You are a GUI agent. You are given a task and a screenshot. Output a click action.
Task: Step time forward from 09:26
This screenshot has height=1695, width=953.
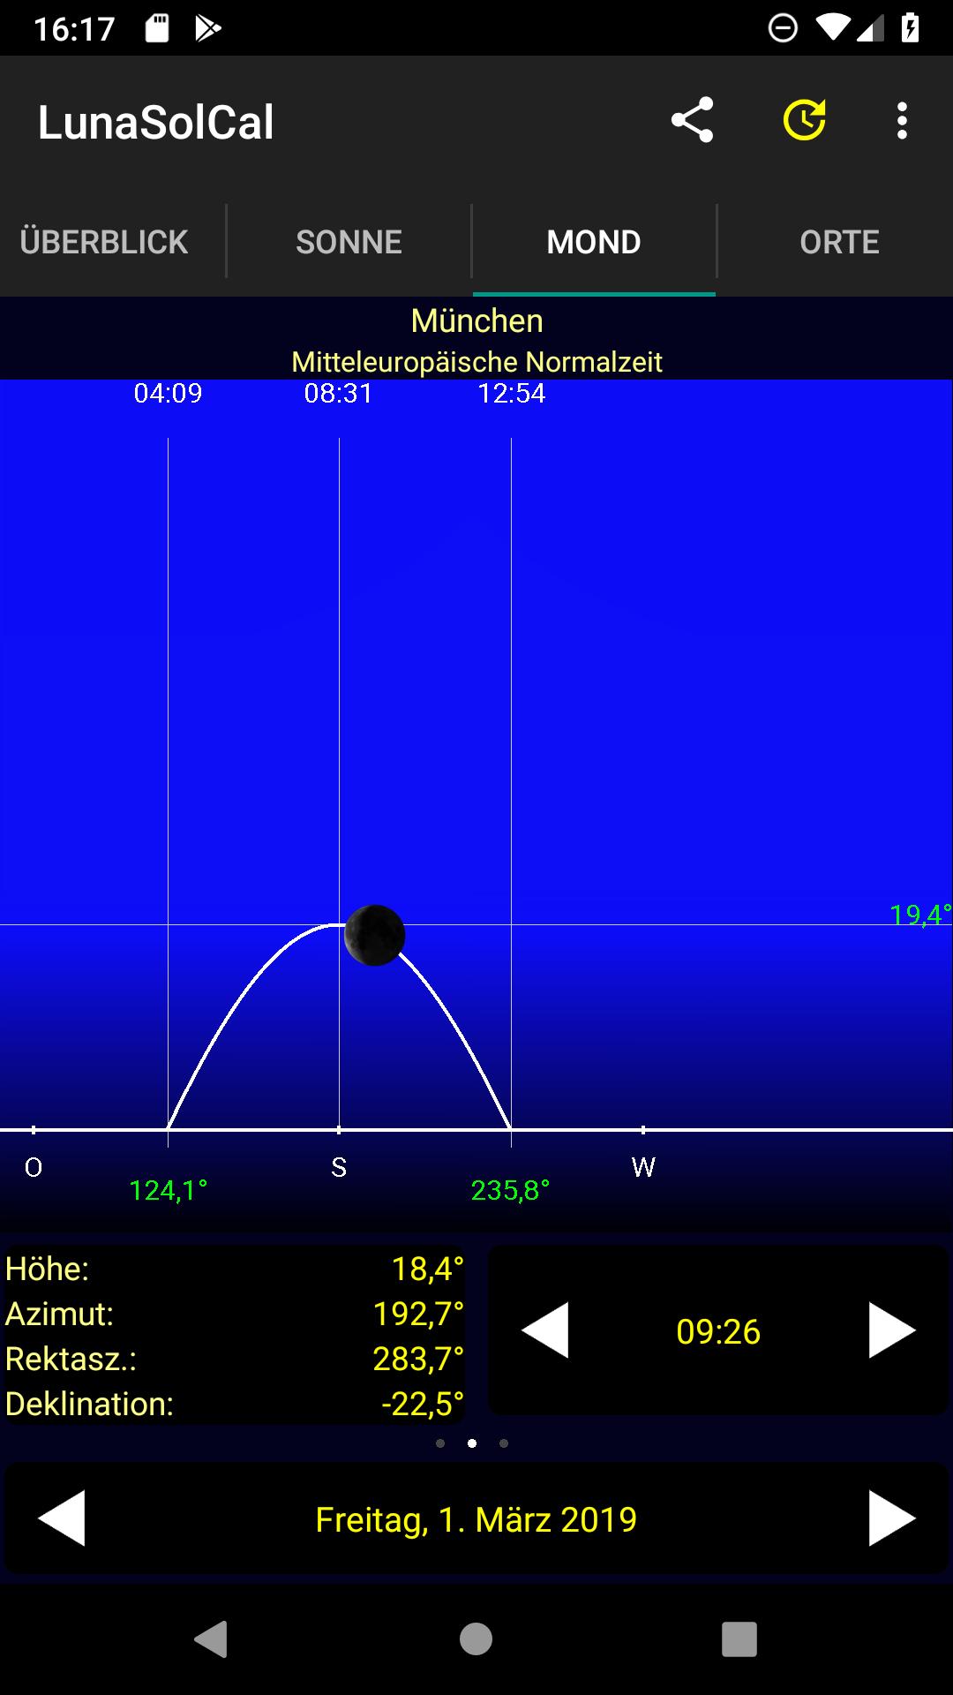[x=891, y=1330]
